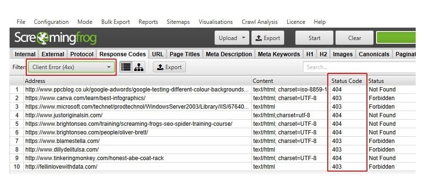
Task: Click 'Forbidden' status in row 10
Action: pos(381,167)
